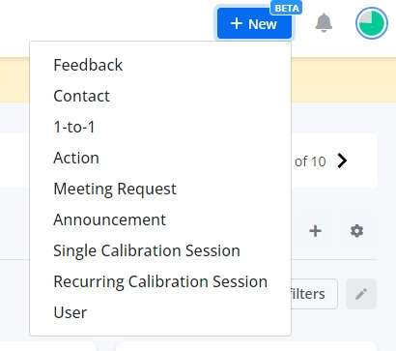Screen dimensions: 396x351
Task: Click the gear settings icon
Action: point(356,231)
